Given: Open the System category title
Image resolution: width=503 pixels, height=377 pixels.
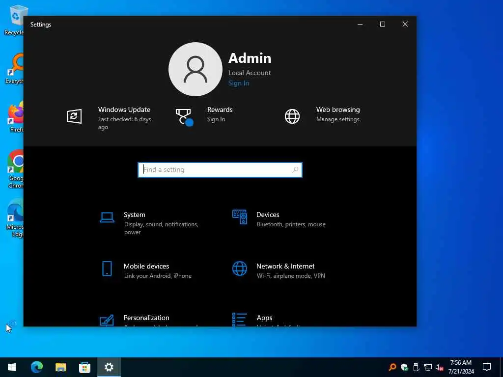Looking at the screenshot, I should [x=135, y=215].
